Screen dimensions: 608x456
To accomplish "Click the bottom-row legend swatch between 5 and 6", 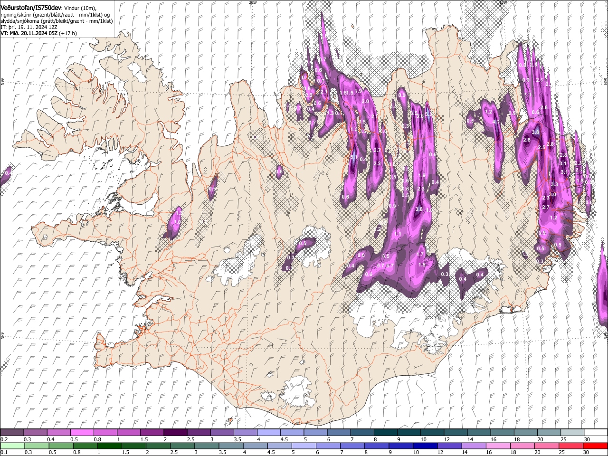I will tap(304, 446).
